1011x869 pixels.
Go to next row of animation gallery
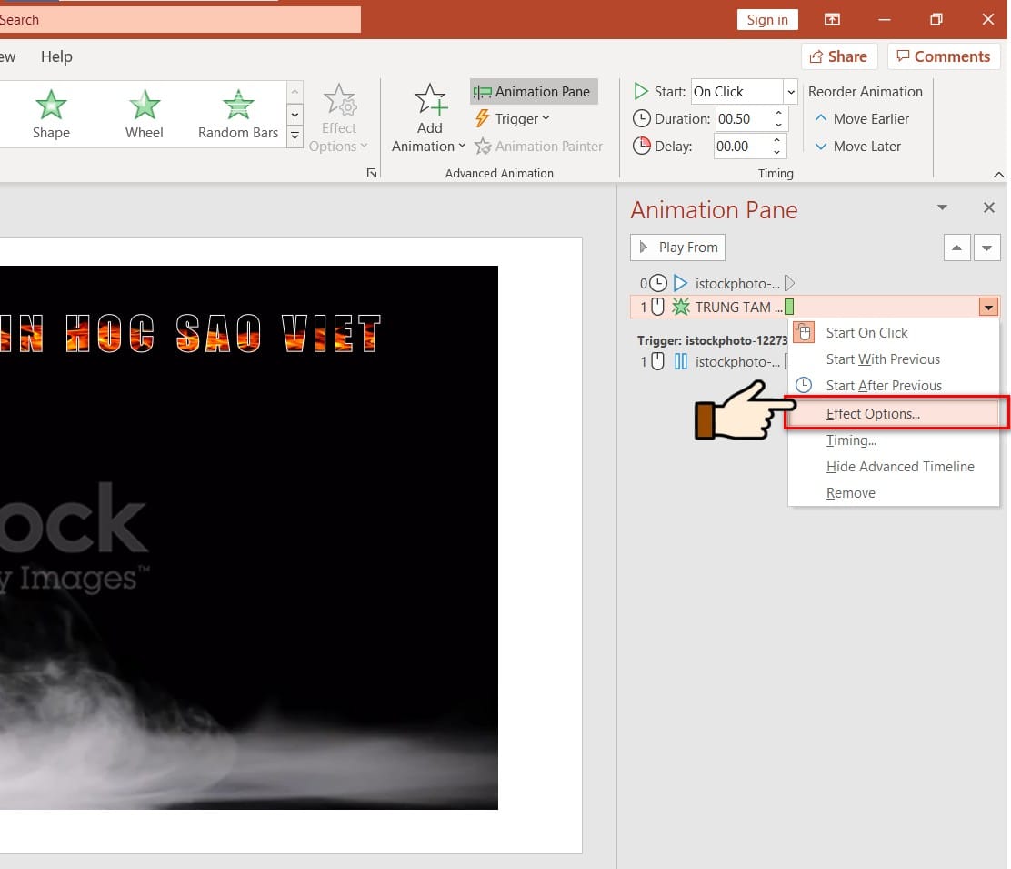pyautogui.click(x=295, y=115)
